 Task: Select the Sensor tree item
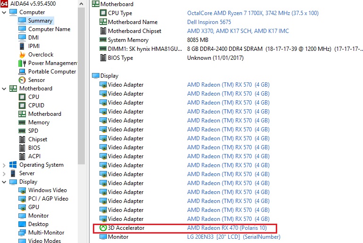(x=37, y=80)
